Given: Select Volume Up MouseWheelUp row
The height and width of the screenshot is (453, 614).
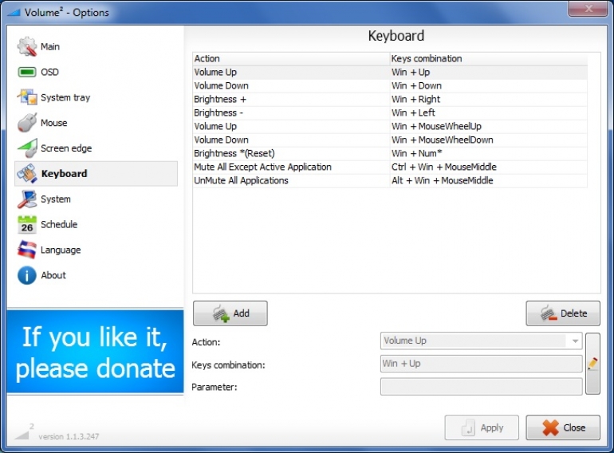Looking at the screenshot, I should coord(390,127).
